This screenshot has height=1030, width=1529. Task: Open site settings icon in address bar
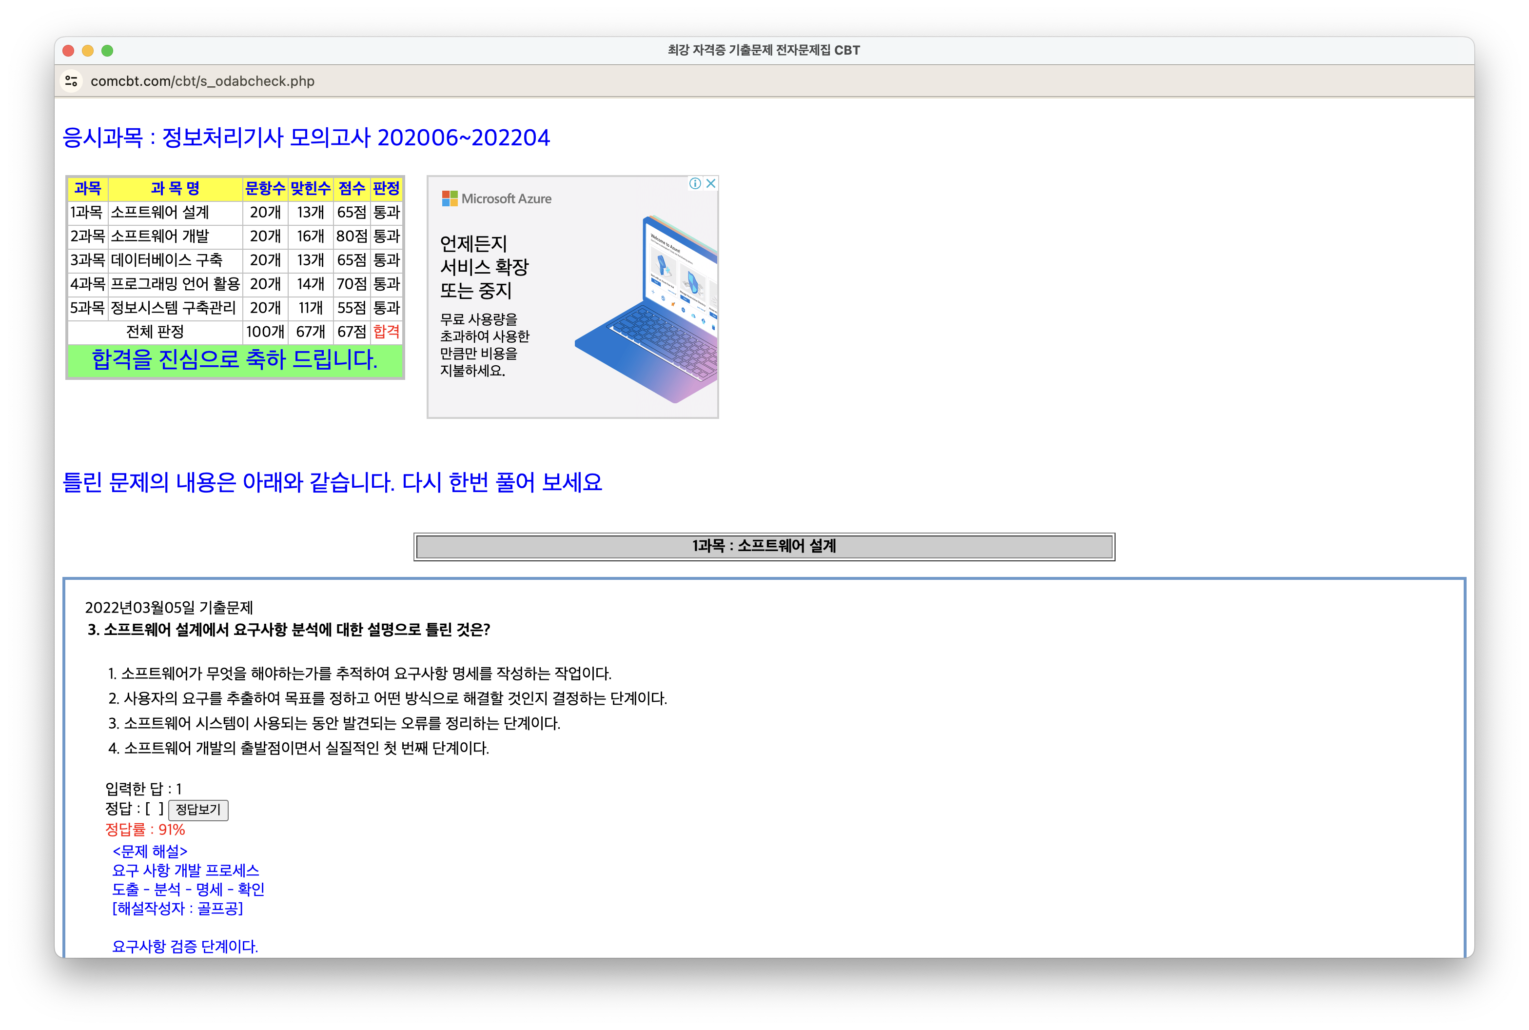click(x=71, y=81)
